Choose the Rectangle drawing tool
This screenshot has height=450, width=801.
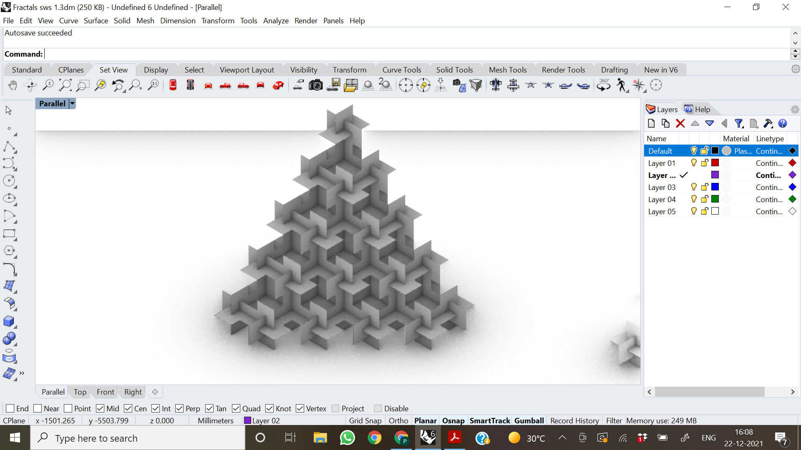(9, 233)
